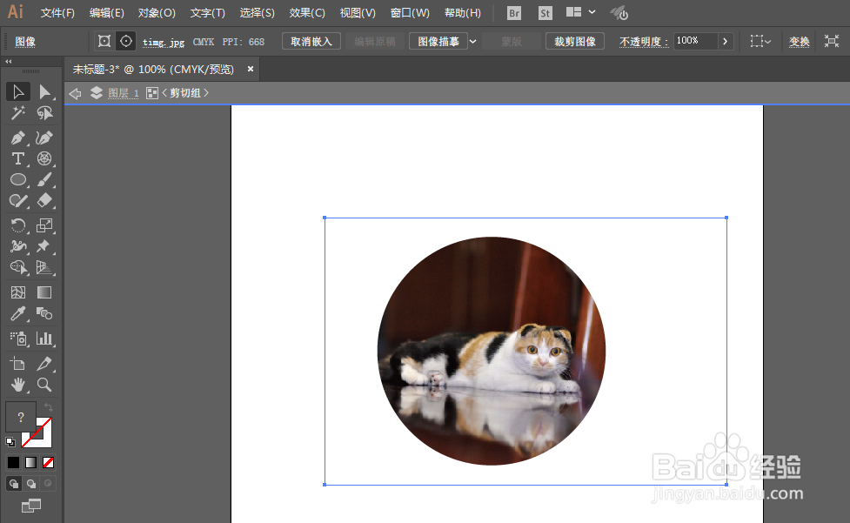Open the Image Trace preset dropdown arrow

pos(472,41)
